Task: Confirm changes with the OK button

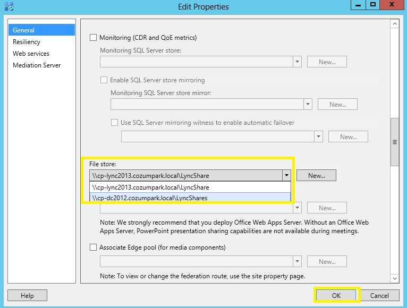Action: click(336, 295)
